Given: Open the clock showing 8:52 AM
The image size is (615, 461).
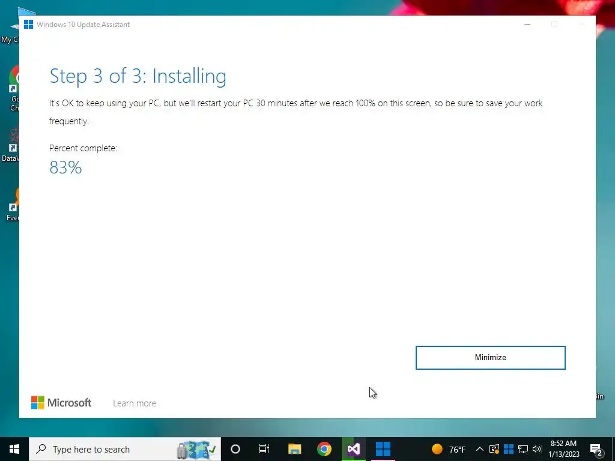Looking at the screenshot, I should (x=563, y=449).
